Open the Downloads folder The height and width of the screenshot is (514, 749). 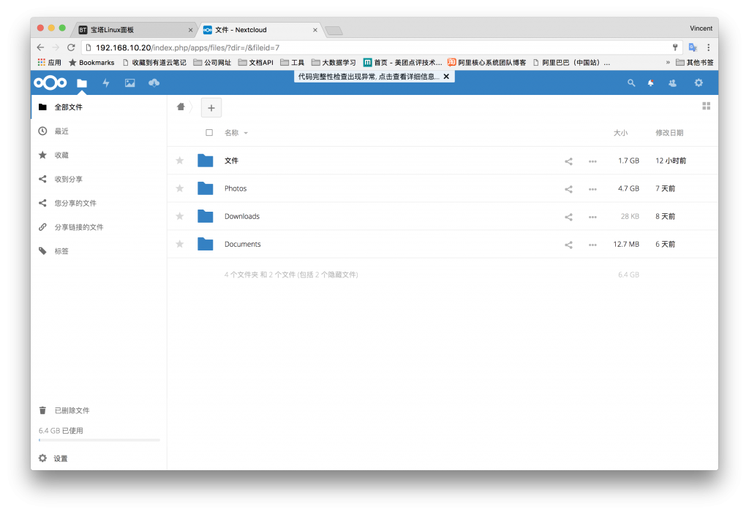pos(242,216)
